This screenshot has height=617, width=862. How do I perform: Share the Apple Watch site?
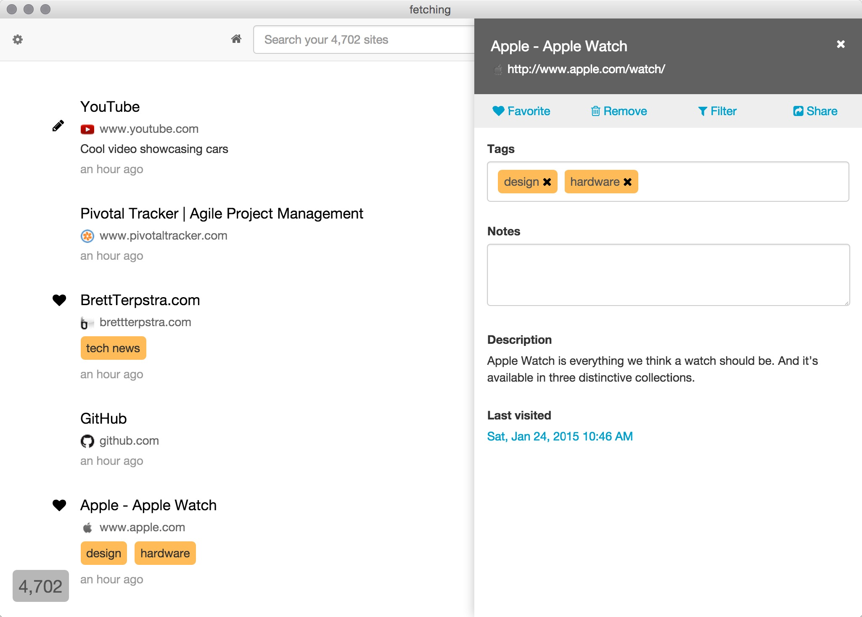click(815, 111)
